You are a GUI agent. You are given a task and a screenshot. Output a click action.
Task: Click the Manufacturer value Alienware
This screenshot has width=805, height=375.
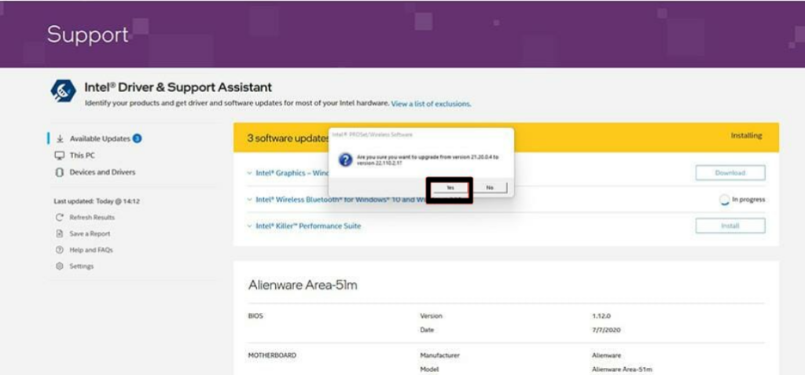tap(606, 355)
